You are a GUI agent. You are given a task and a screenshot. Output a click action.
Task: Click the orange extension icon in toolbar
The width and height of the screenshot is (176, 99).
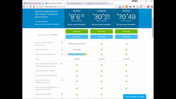point(127,7)
